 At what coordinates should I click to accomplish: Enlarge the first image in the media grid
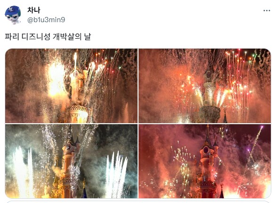point(72,86)
